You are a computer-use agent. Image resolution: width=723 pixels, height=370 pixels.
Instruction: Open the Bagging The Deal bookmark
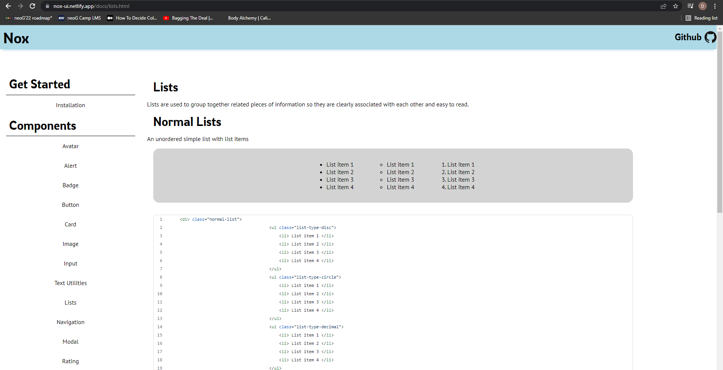[188, 18]
